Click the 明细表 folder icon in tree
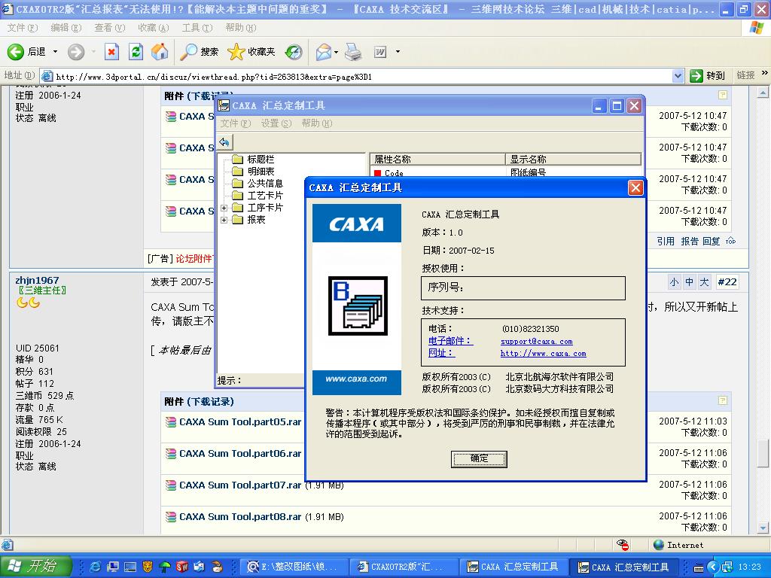Image resolution: width=771 pixels, height=578 pixels. (237, 171)
